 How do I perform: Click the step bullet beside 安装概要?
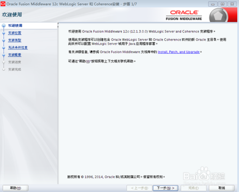(x=4, y=55)
